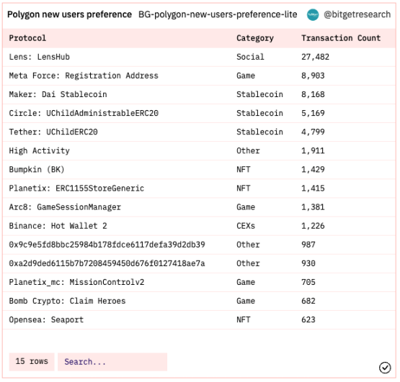Select the Lens: LensHub row
The height and width of the screenshot is (382, 400).
coord(199,57)
